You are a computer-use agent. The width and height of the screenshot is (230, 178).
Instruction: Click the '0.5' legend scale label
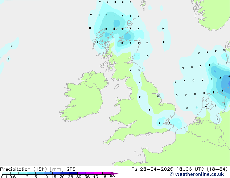13,177
